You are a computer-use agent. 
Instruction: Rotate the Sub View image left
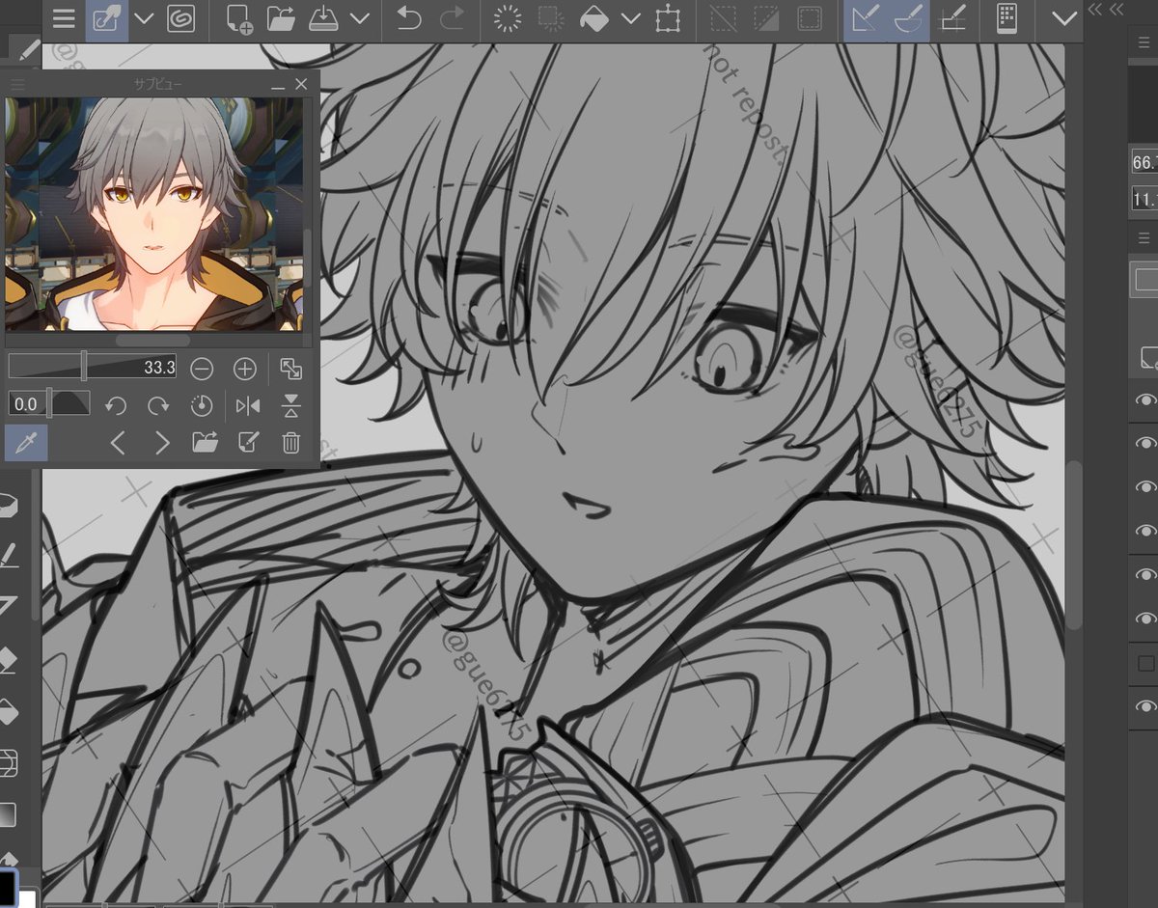pyautogui.click(x=116, y=405)
